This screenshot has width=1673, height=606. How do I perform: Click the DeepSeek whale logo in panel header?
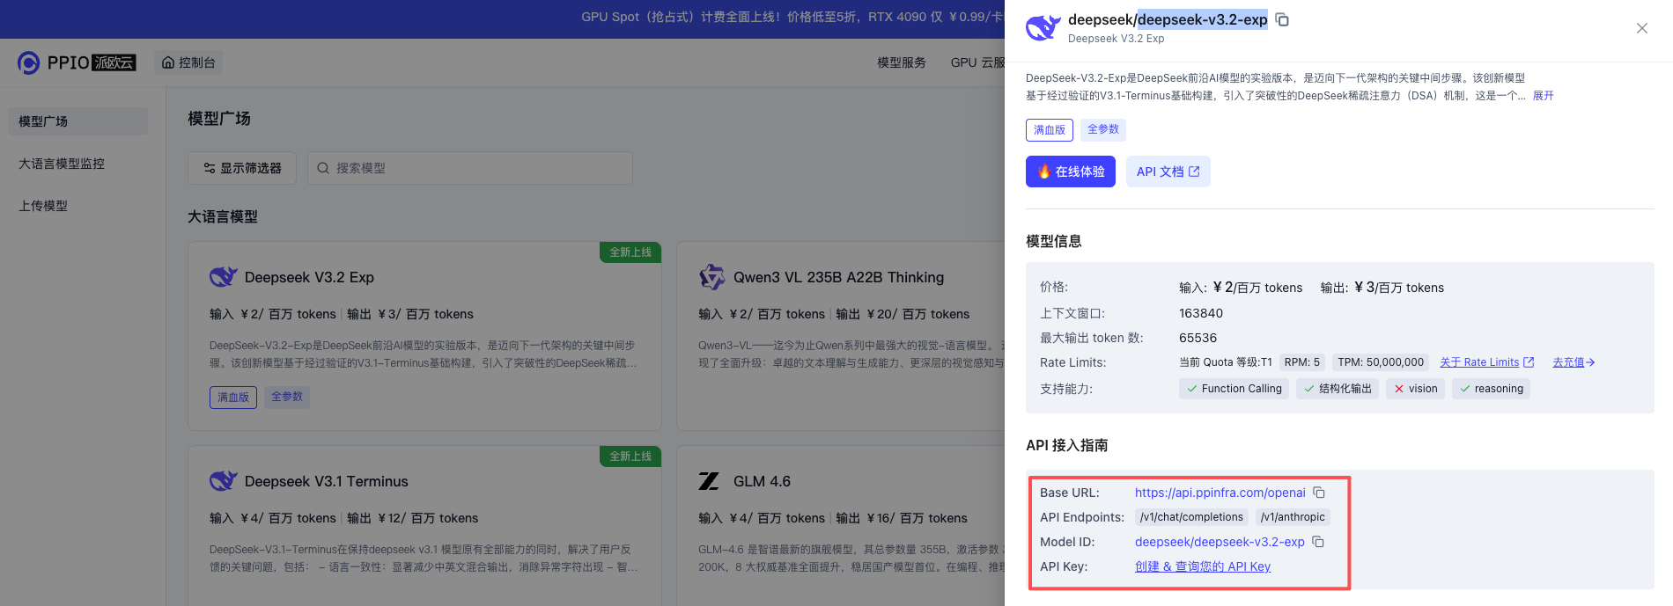[x=1043, y=28]
